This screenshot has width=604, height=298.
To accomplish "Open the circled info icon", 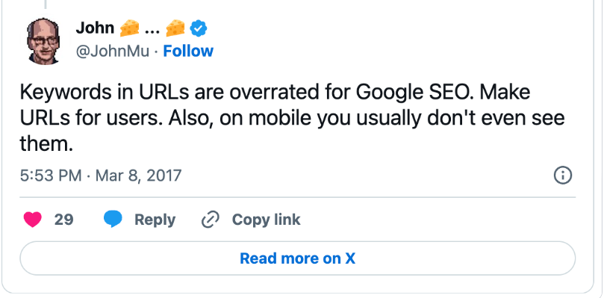I will (562, 176).
